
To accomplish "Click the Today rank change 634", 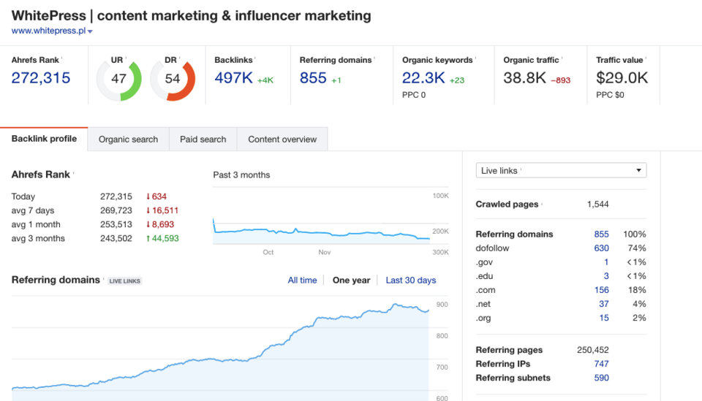I will [x=156, y=196].
